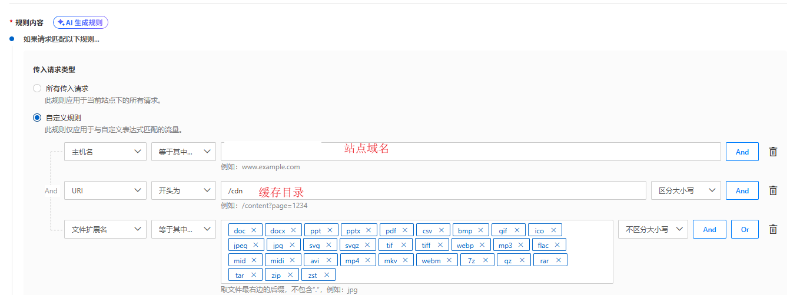Select the 所有传入请求 radio option

click(37, 88)
